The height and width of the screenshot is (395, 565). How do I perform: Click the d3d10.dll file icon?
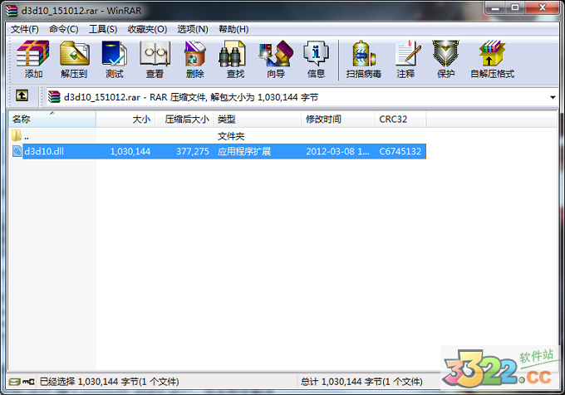pyautogui.click(x=17, y=151)
